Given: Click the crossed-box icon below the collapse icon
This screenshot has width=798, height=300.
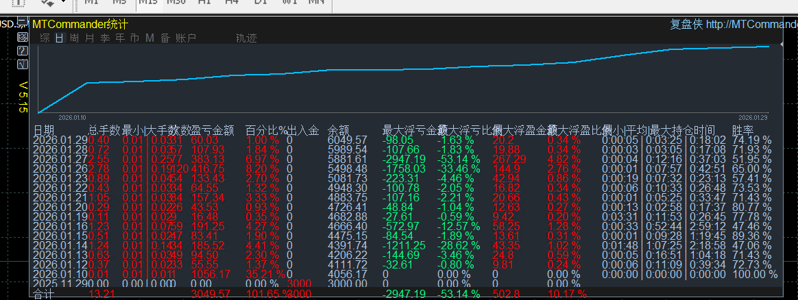Looking at the screenshot, I should click(23, 36).
